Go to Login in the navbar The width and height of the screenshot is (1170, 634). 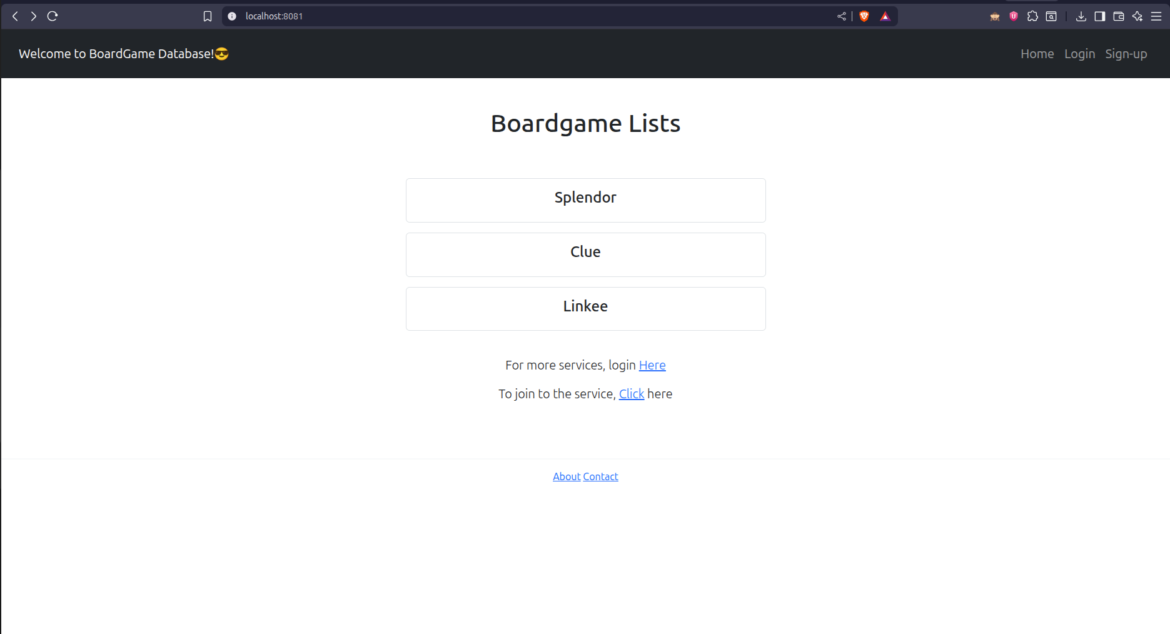point(1079,54)
